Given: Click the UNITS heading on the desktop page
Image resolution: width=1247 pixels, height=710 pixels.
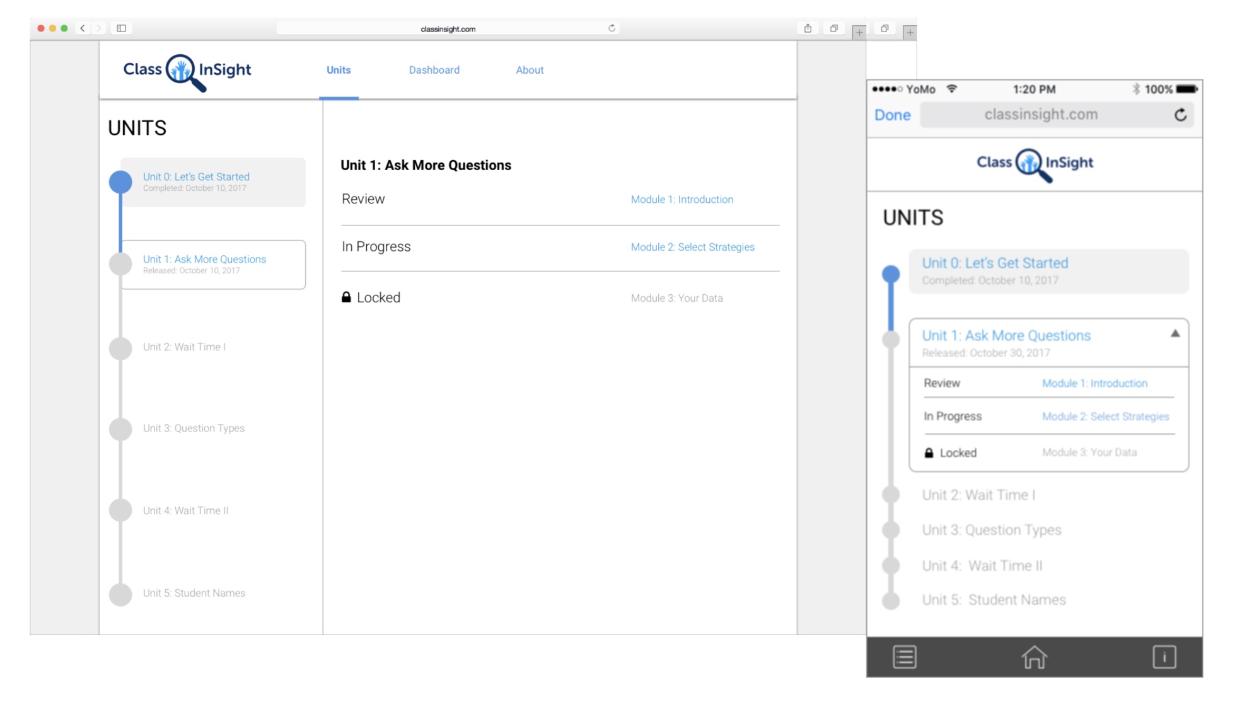Looking at the screenshot, I should click(x=137, y=129).
